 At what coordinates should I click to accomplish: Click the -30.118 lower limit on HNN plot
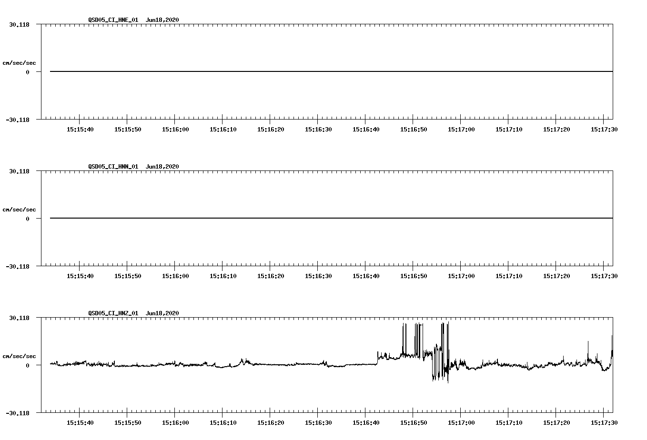(x=18, y=266)
